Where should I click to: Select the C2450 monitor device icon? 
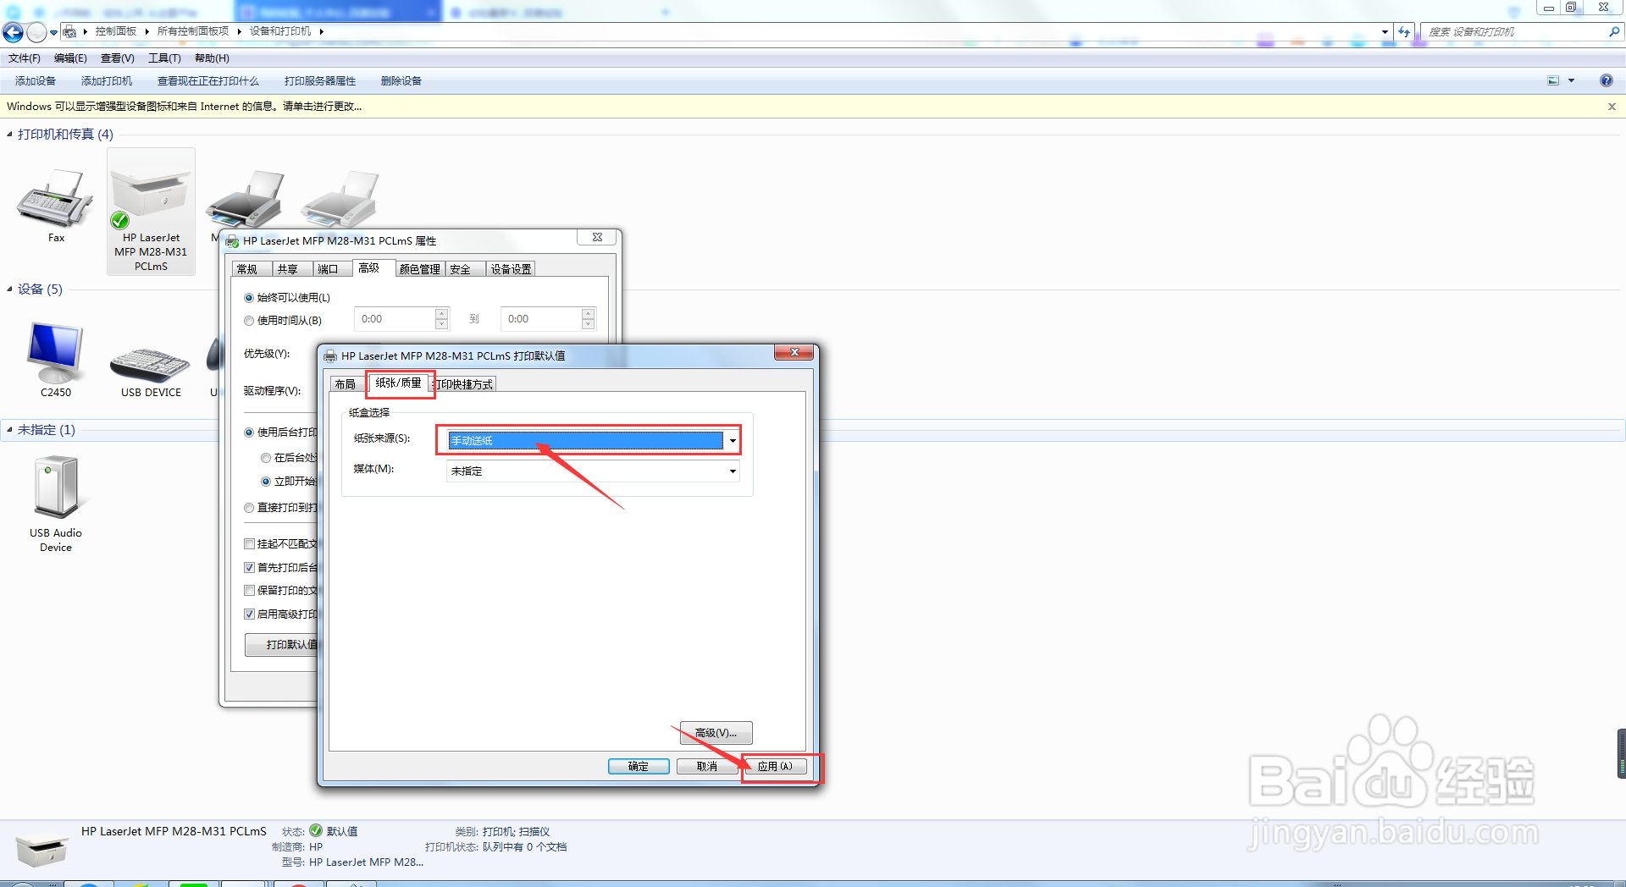(56, 353)
